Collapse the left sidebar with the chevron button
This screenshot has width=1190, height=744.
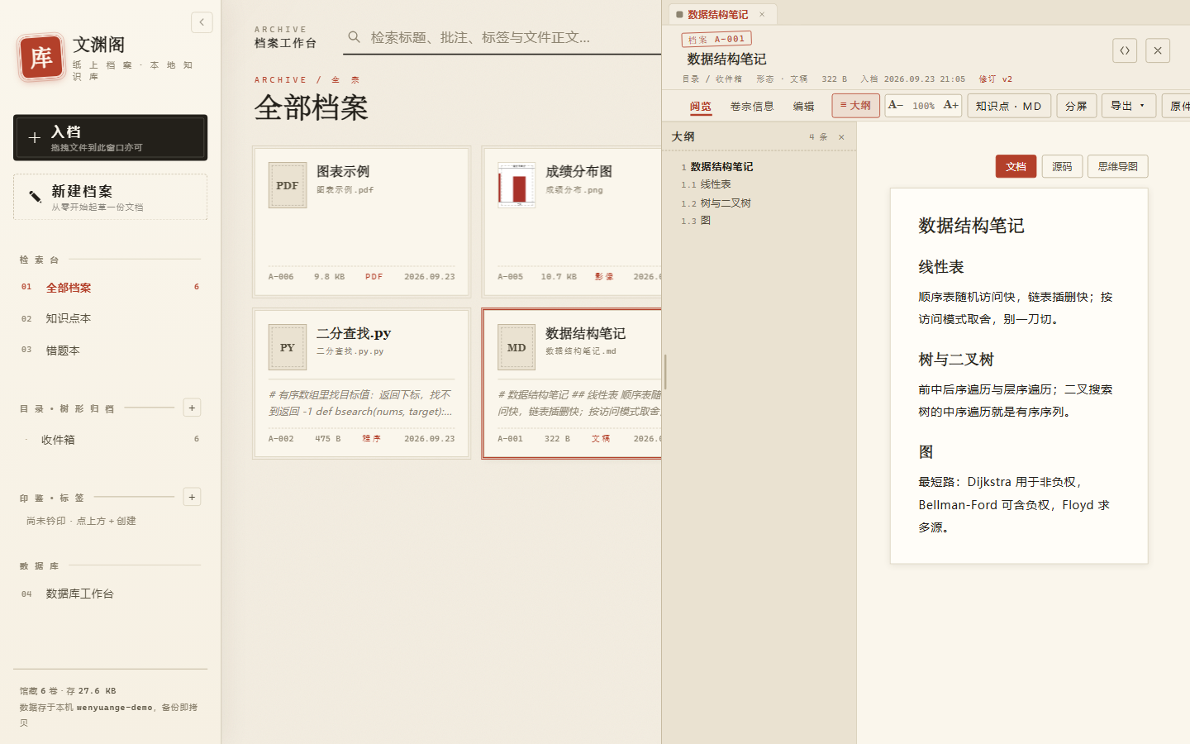(x=202, y=22)
